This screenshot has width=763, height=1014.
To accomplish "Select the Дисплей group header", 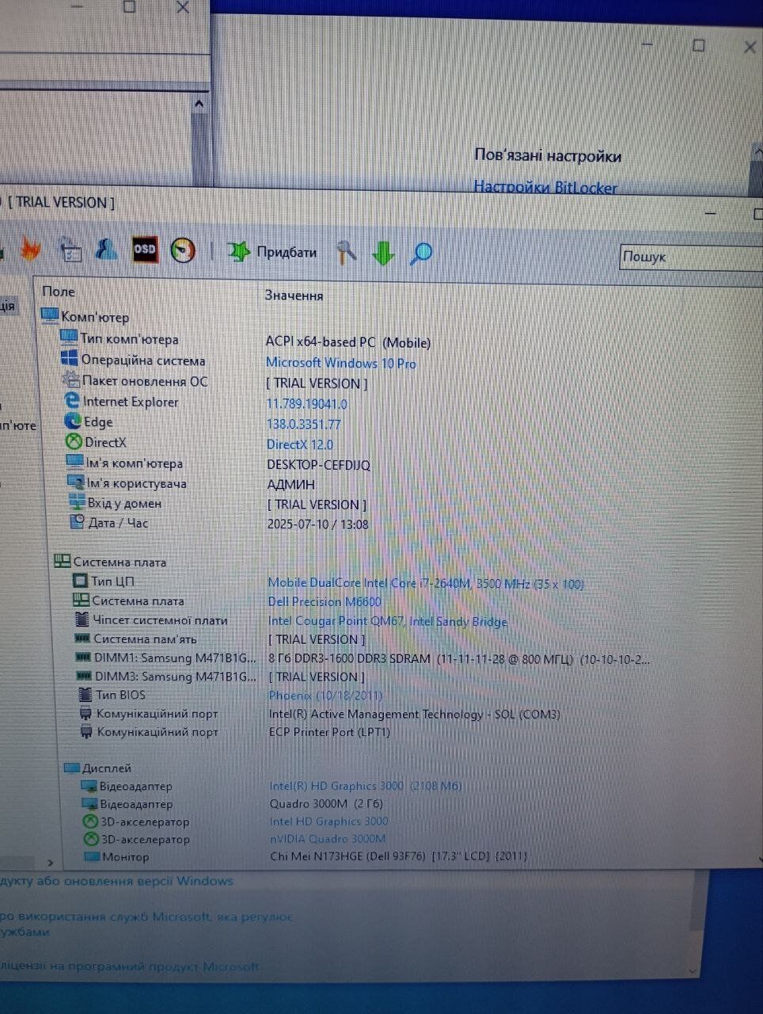I will [x=106, y=768].
